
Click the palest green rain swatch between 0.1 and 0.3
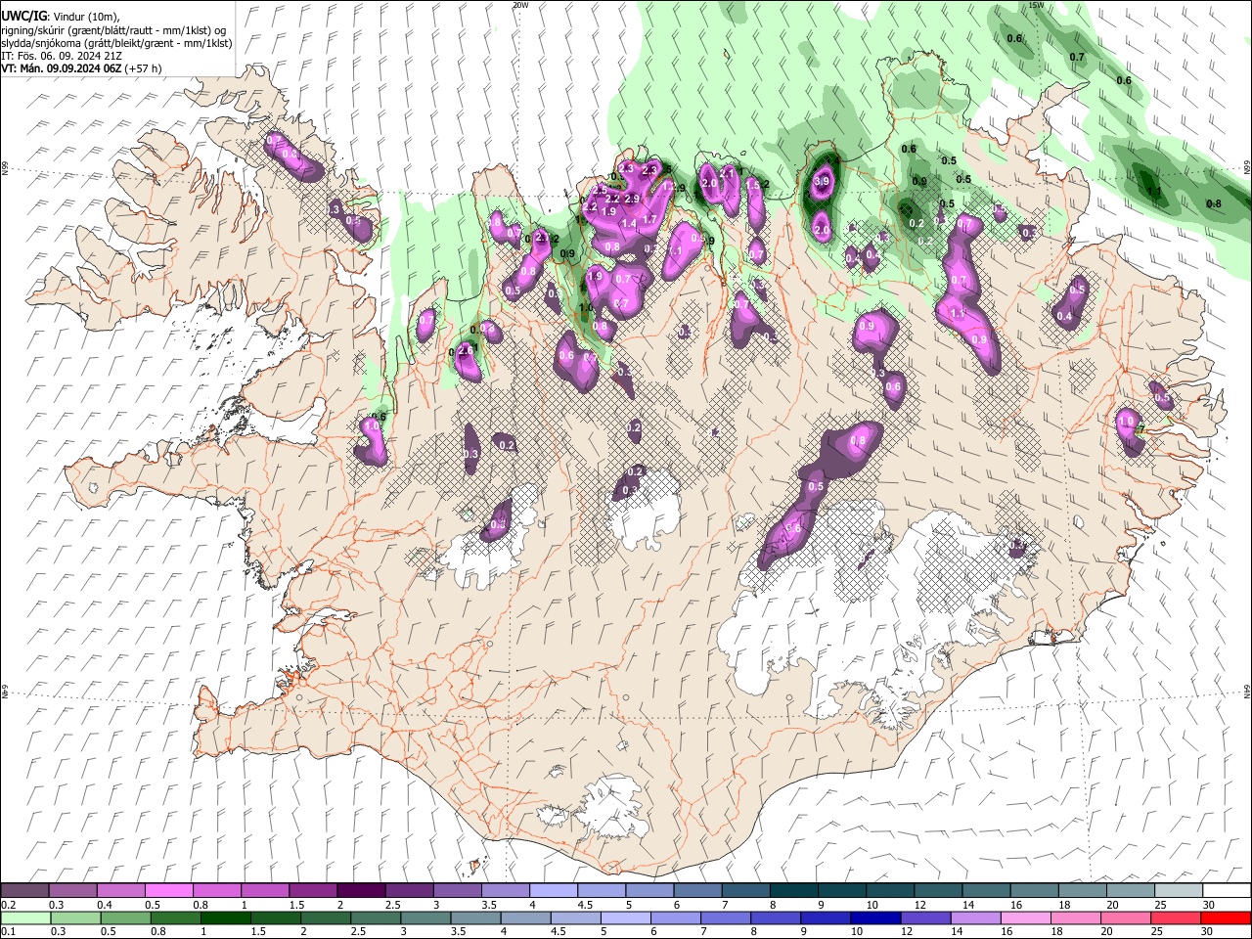click(24, 917)
